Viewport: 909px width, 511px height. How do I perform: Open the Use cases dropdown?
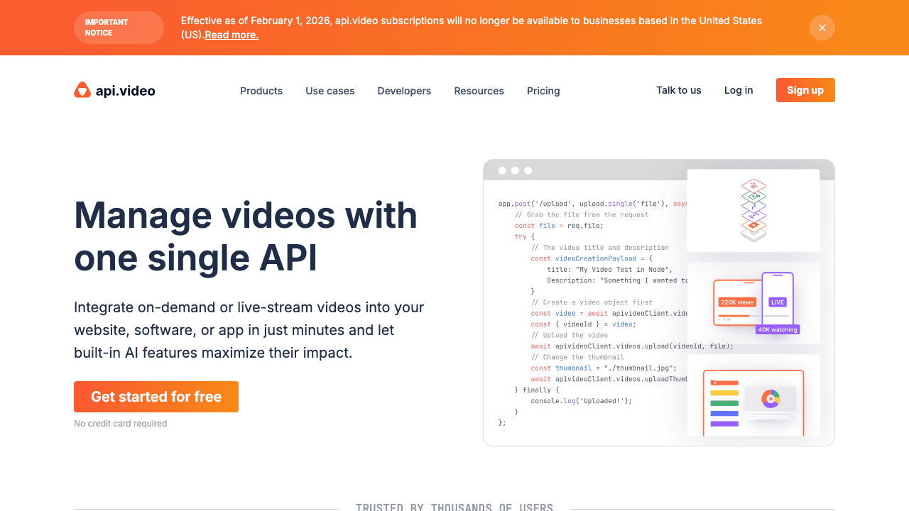pyautogui.click(x=330, y=91)
